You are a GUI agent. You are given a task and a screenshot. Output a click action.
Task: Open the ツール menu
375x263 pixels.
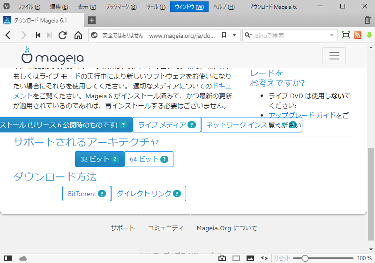156,7
